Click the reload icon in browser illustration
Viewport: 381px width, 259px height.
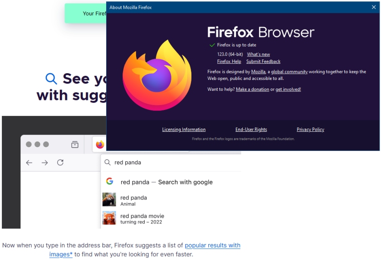pyautogui.click(x=60, y=163)
